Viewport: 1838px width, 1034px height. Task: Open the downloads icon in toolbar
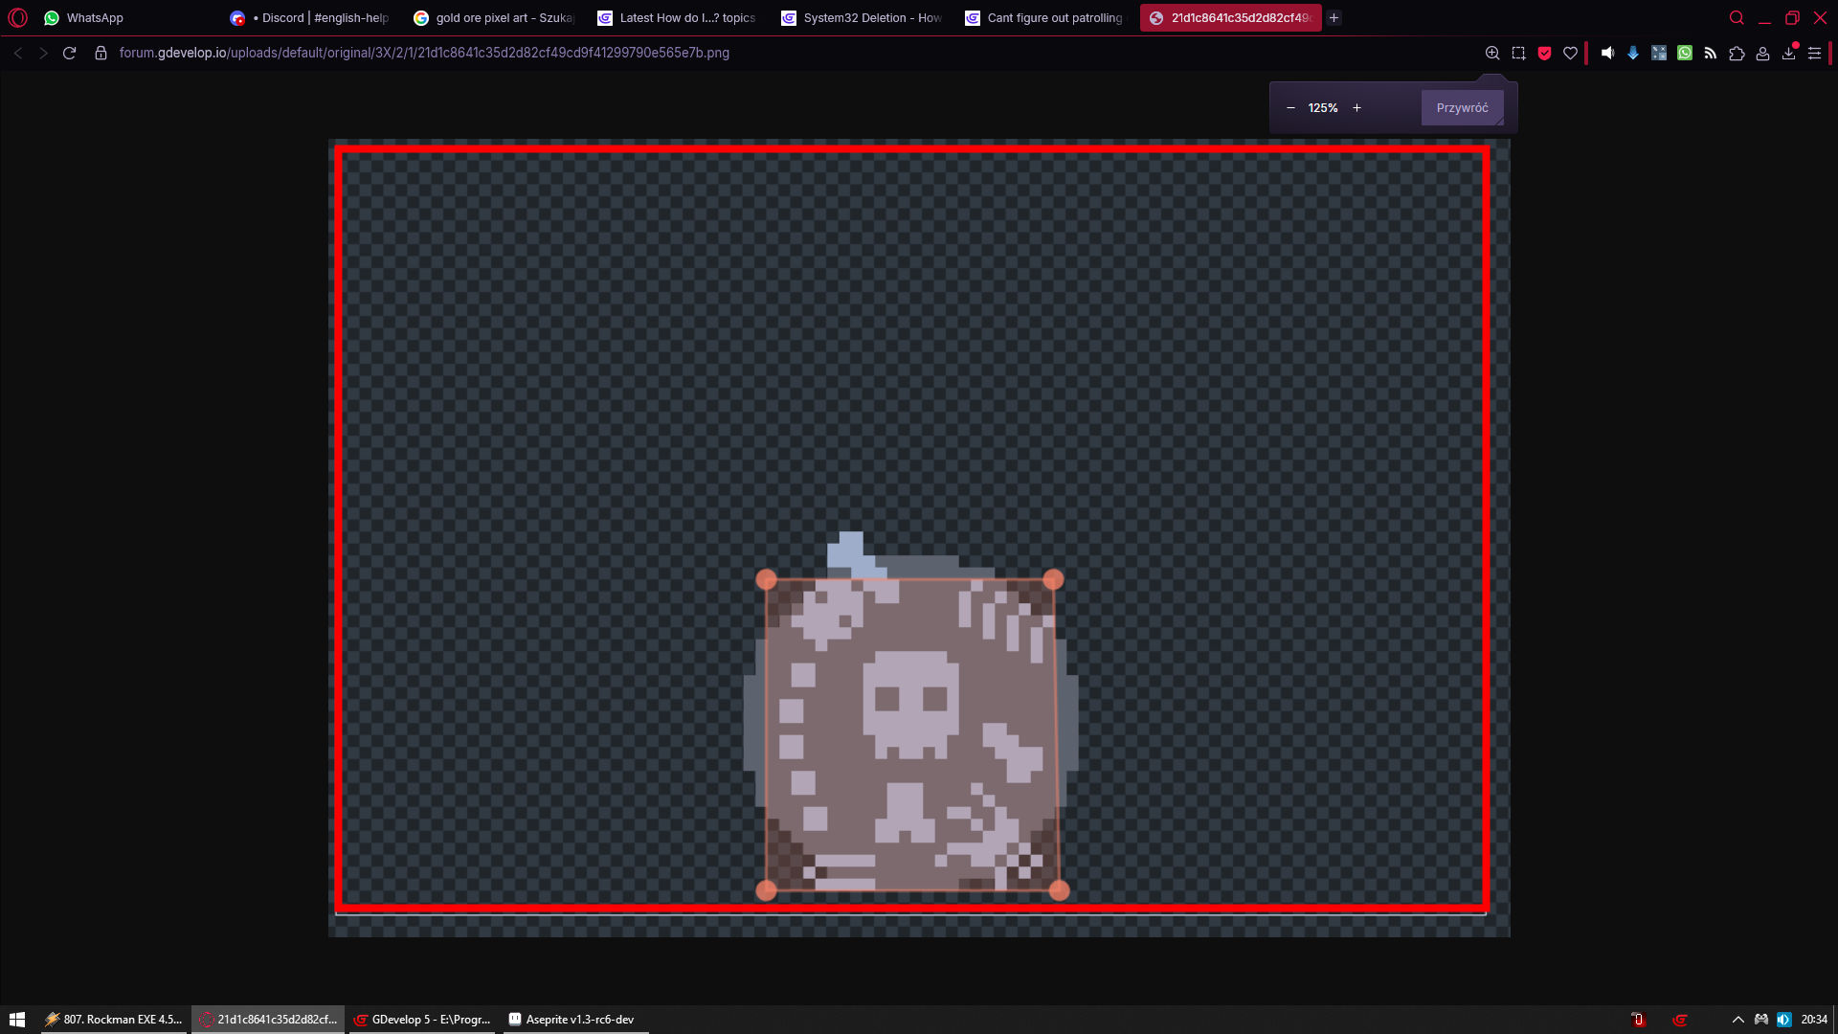coord(1788,53)
